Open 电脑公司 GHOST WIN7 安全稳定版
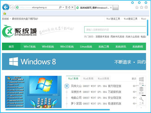The width and height of the screenshot is (151, 113). tap(96, 98)
